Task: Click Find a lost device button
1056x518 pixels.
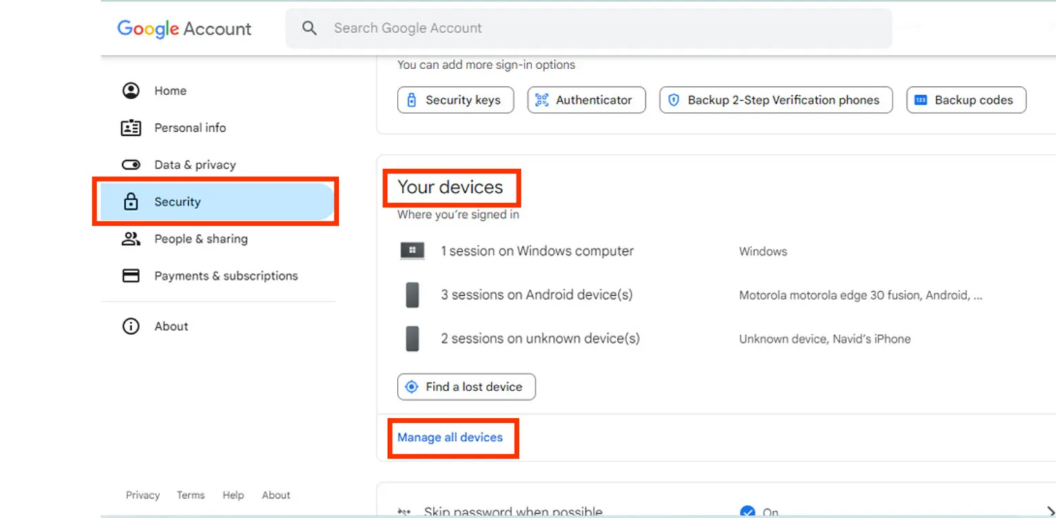Action: coord(467,387)
